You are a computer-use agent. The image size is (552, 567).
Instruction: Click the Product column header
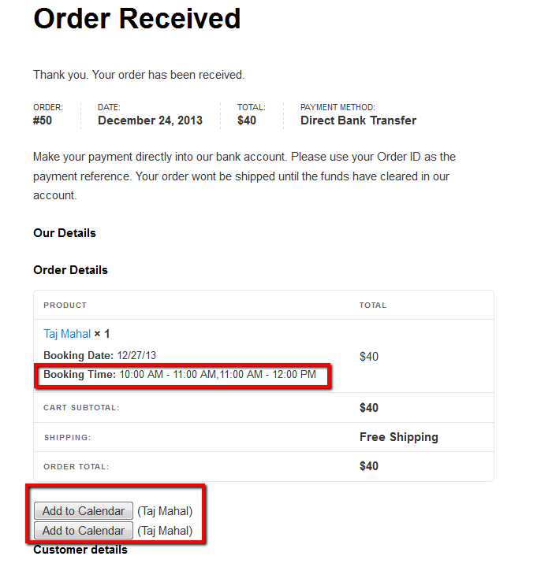click(65, 305)
